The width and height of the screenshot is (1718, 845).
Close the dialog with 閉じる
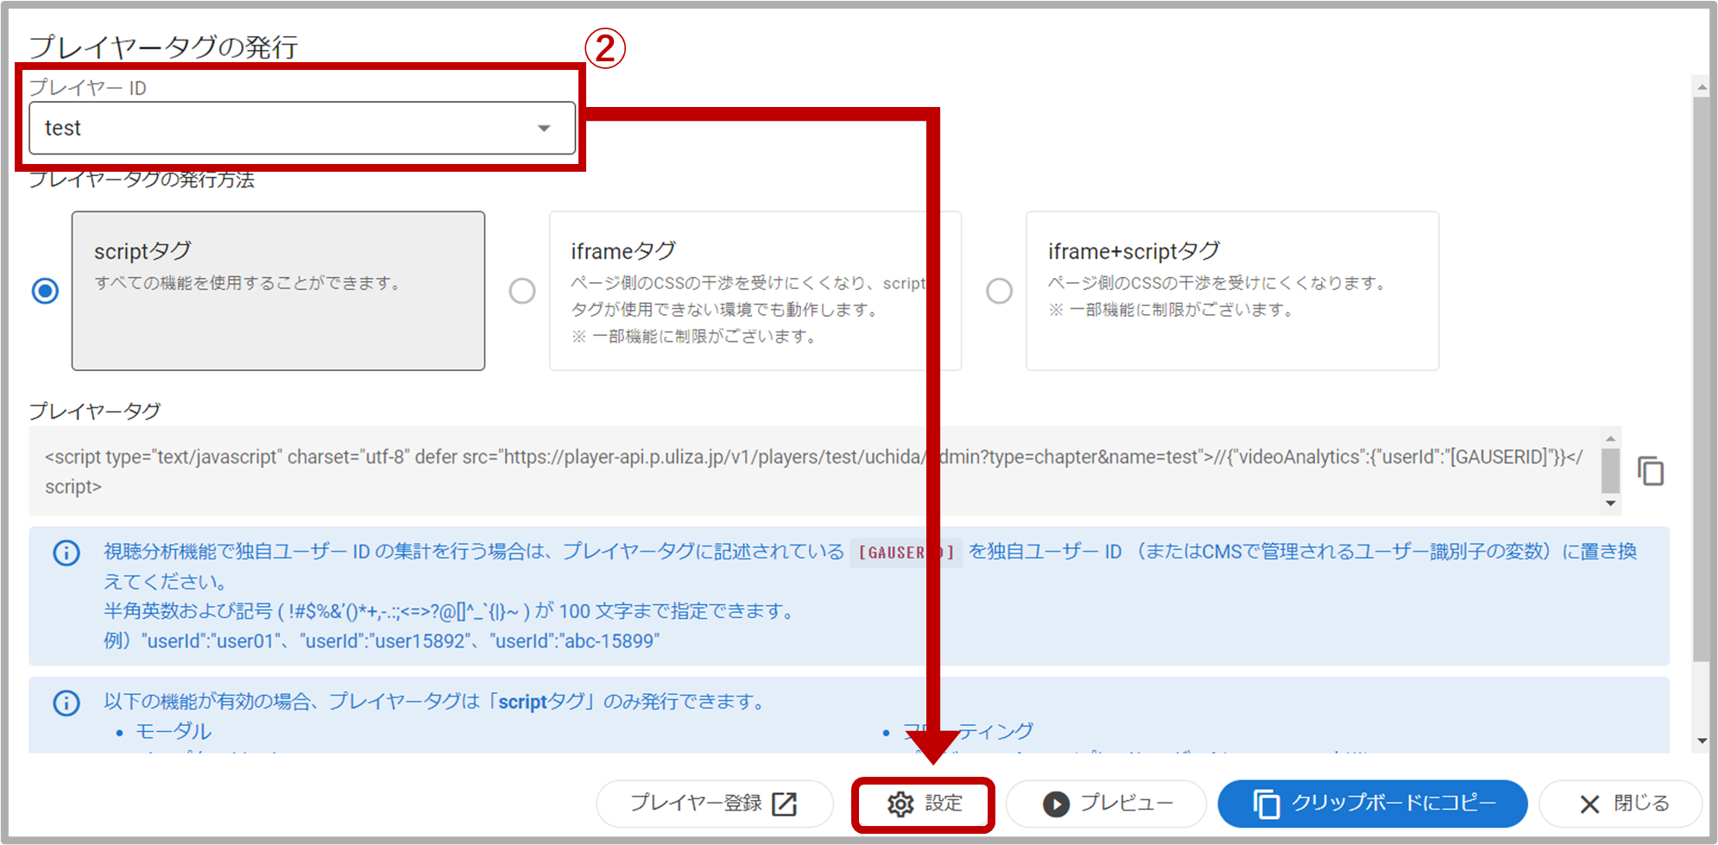tap(1620, 804)
